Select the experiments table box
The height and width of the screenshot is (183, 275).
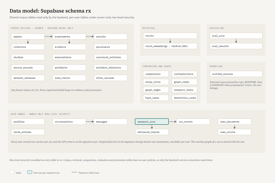(x=69, y=37)
